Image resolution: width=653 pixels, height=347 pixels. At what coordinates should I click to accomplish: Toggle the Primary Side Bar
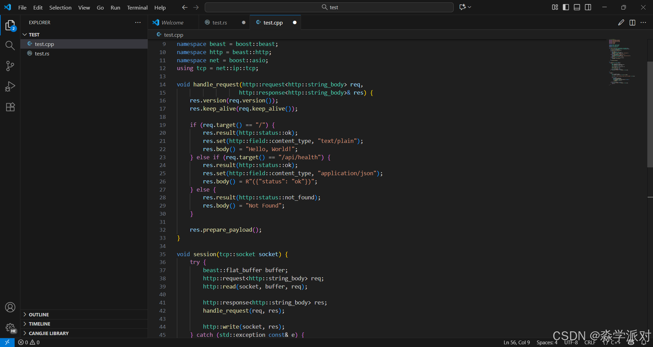tap(566, 7)
